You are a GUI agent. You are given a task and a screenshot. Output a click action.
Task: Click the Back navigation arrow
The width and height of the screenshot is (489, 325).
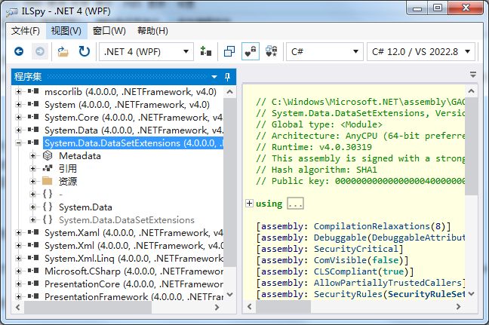19,51
